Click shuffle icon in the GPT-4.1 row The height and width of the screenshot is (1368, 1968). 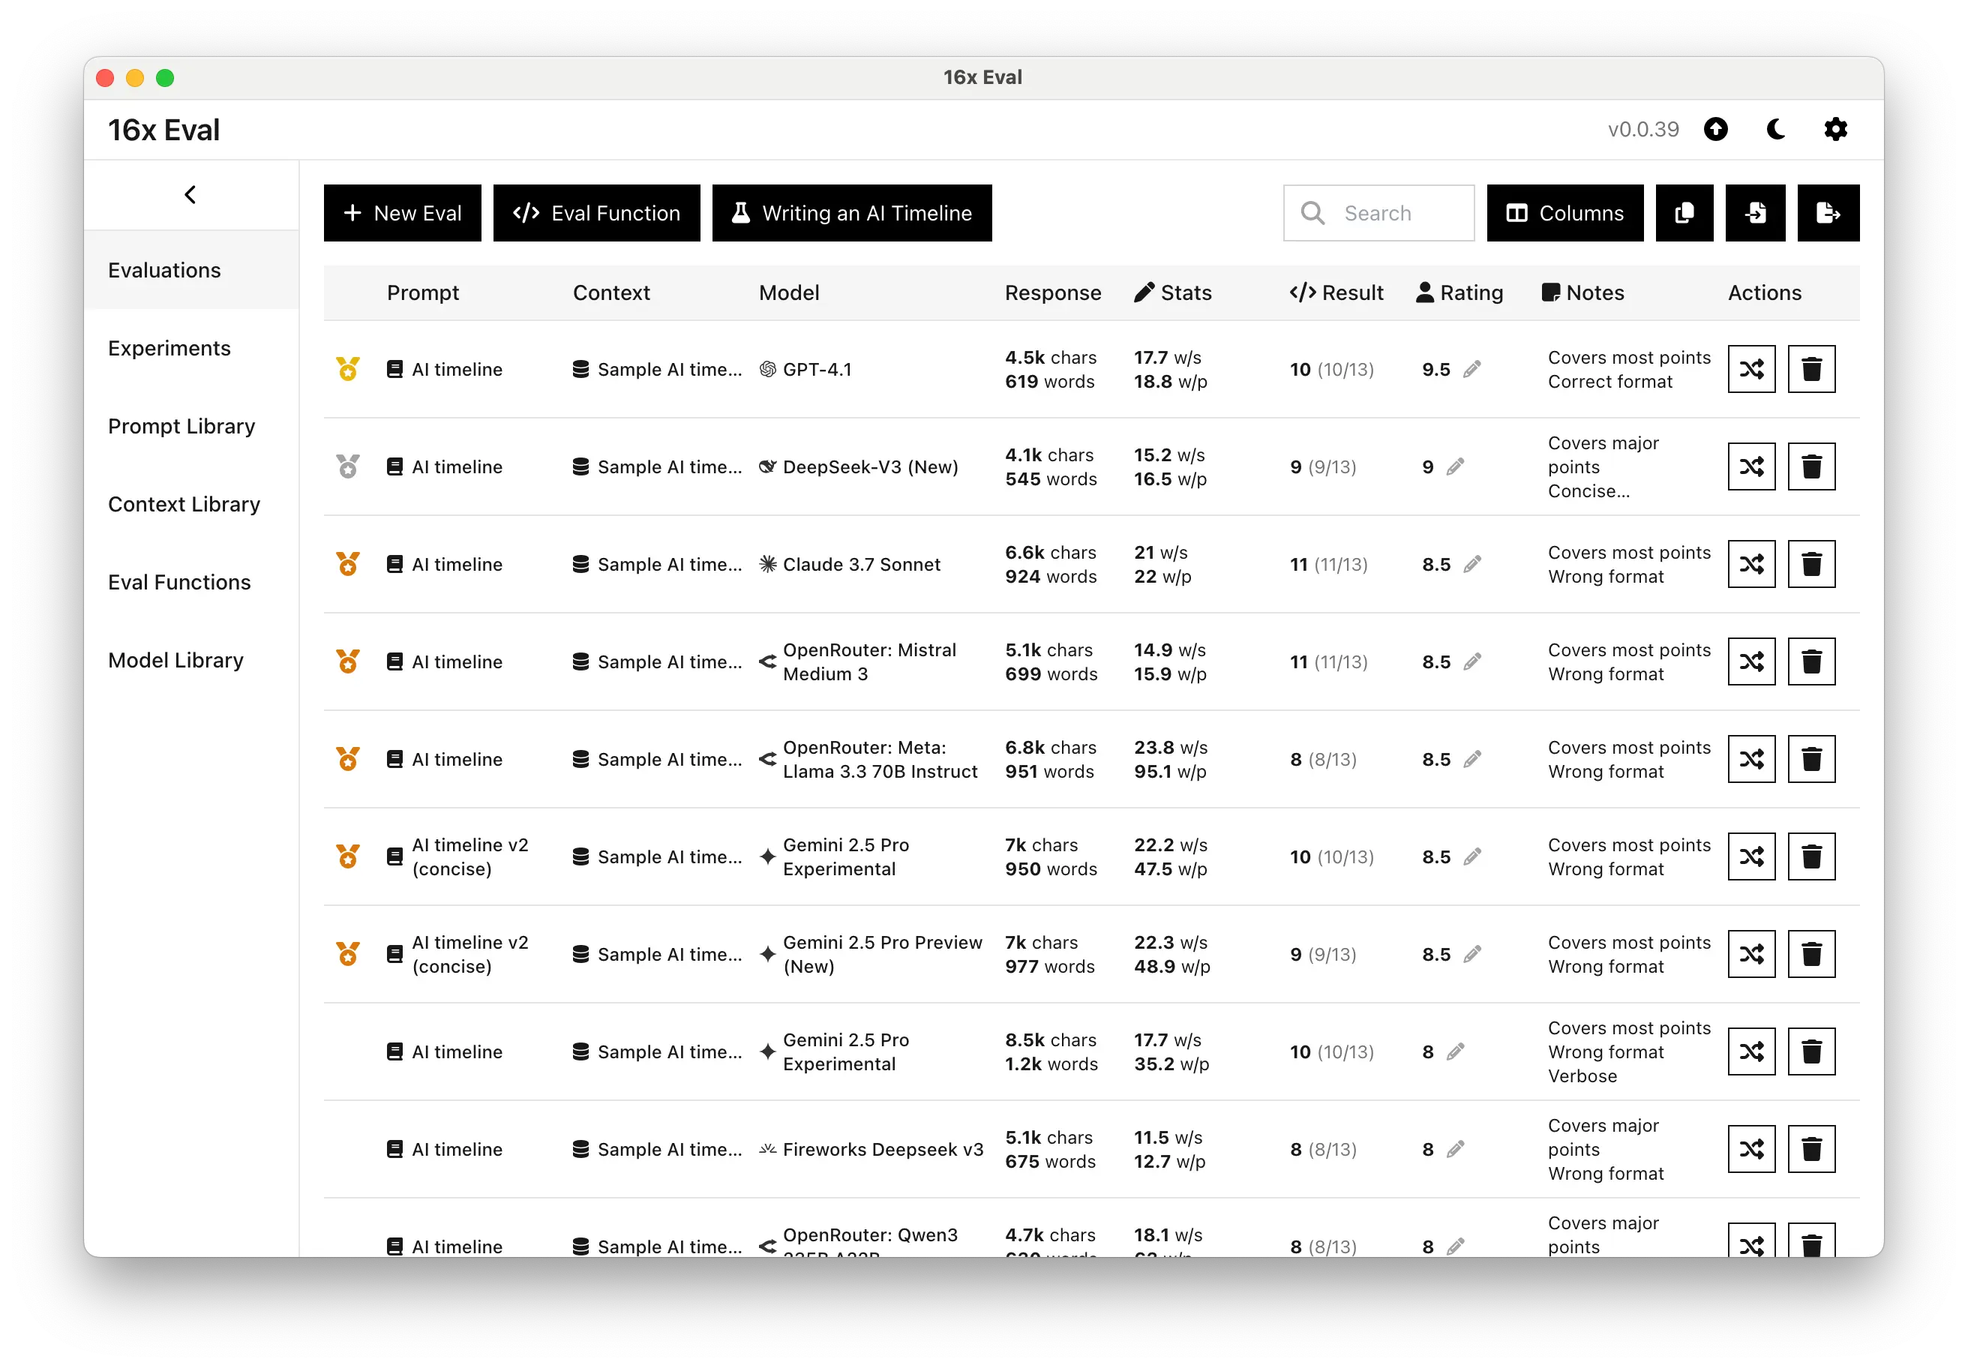[1751, 370]
